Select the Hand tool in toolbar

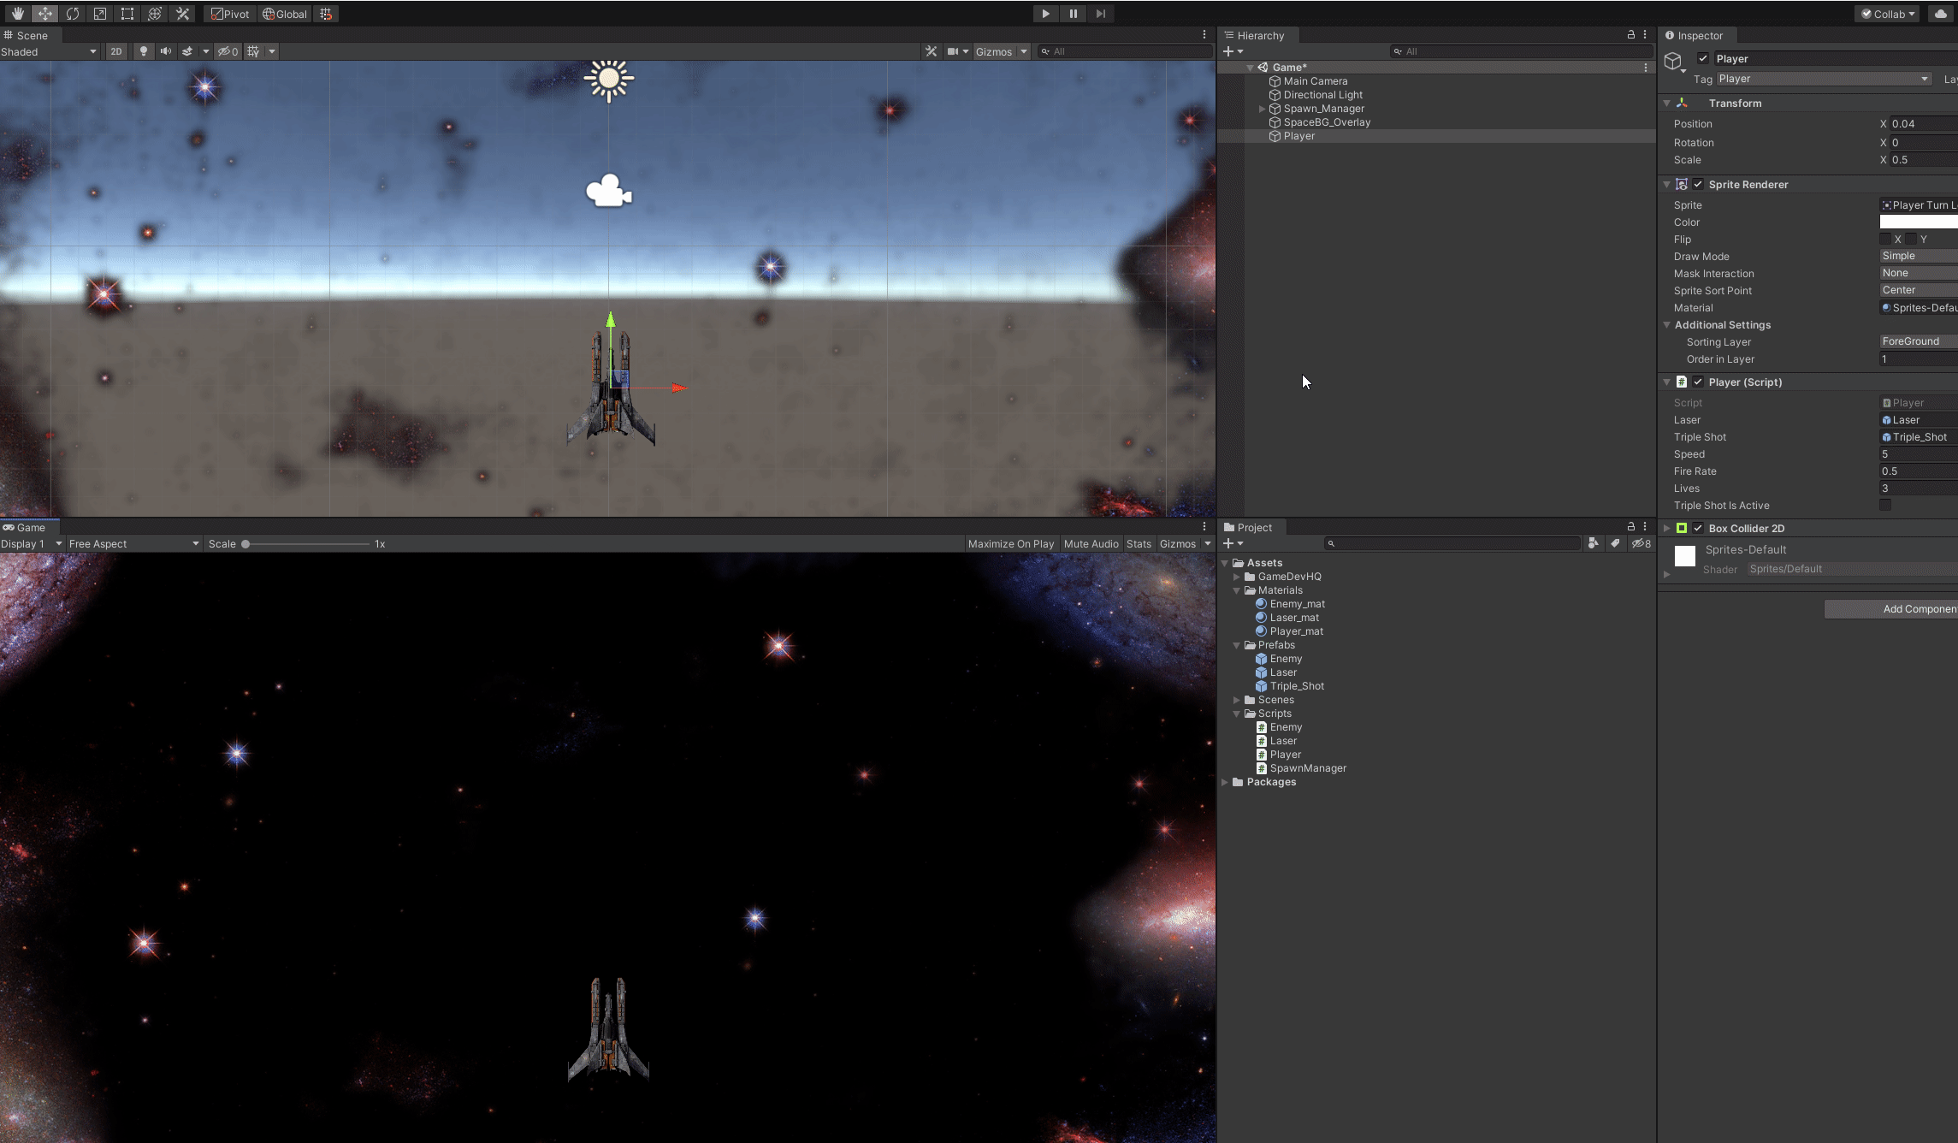[17, 14]
